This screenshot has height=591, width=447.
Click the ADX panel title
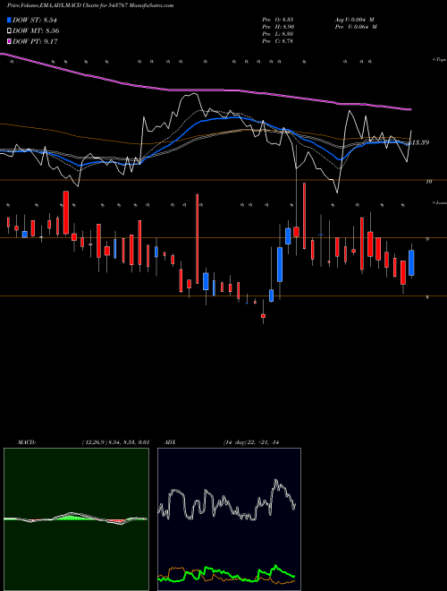pyautogui.click(x=170, y=442)
